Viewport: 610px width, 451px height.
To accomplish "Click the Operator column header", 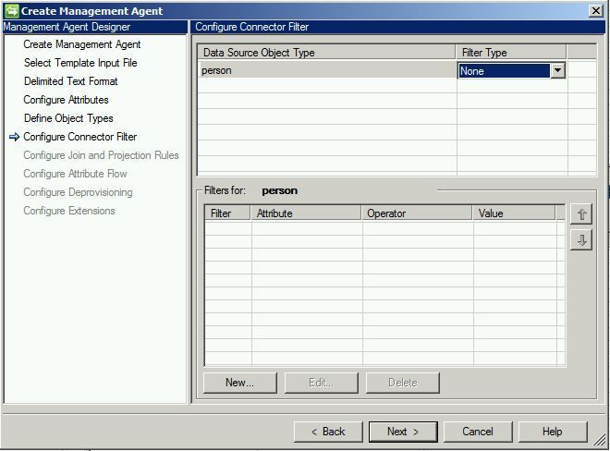I will click(x=417, y=213).
